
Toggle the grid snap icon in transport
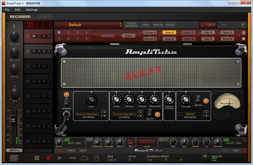37,158
